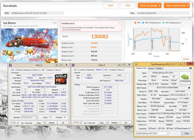
Task: Click the DRAM Frequency value 1217.3 MHz
Action: 108,87
